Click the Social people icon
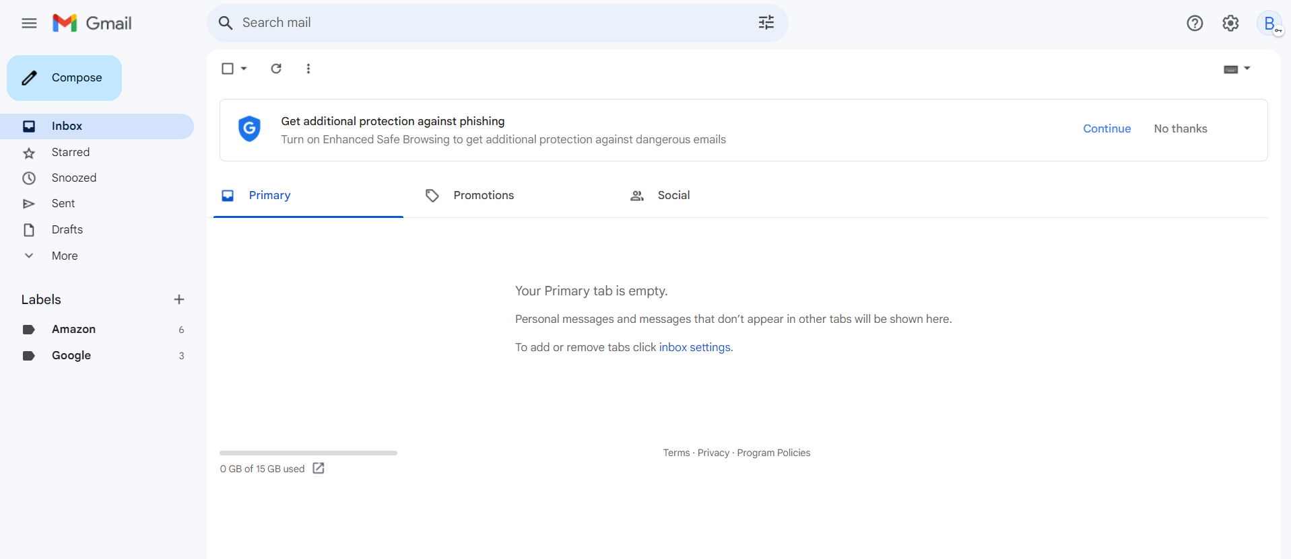The height and width of the screenshot is (559, 1291). tap(637, 196)
